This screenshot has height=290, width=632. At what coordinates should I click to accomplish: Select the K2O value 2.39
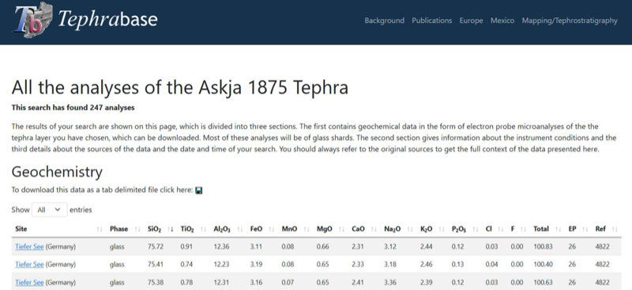426,282
